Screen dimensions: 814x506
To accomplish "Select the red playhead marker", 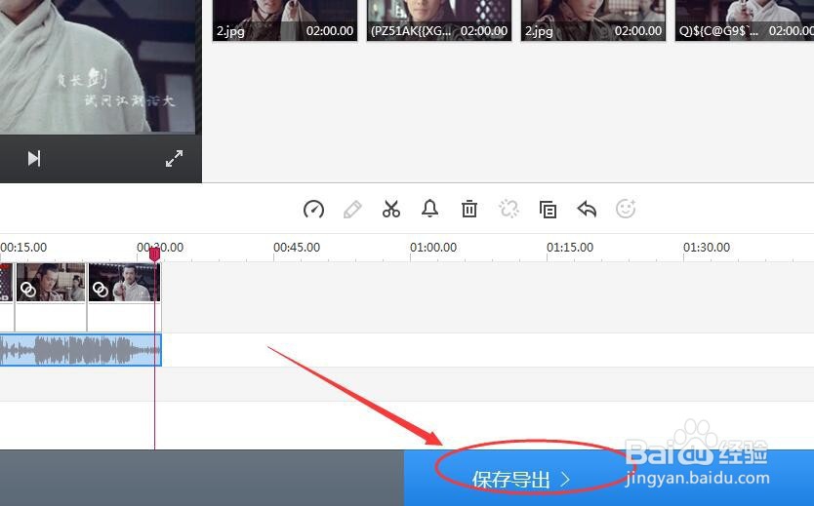I will (x=155, y=254).
